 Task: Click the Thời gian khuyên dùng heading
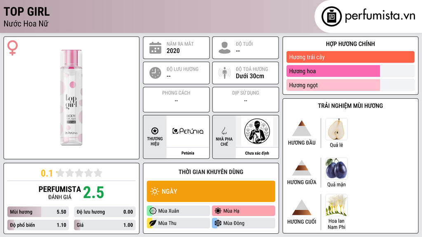click(211, 172)
